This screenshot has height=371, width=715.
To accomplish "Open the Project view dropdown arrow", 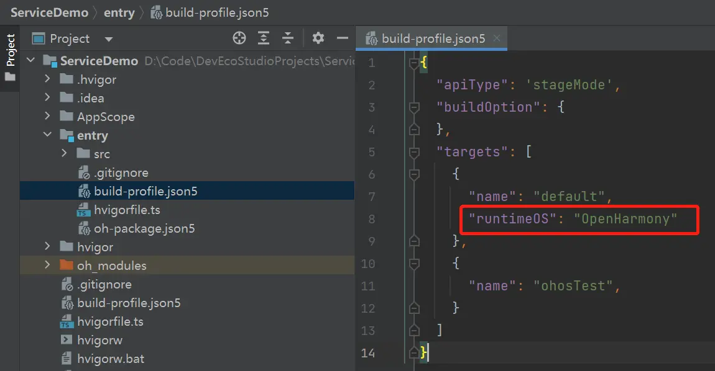I will coord(109,39).
